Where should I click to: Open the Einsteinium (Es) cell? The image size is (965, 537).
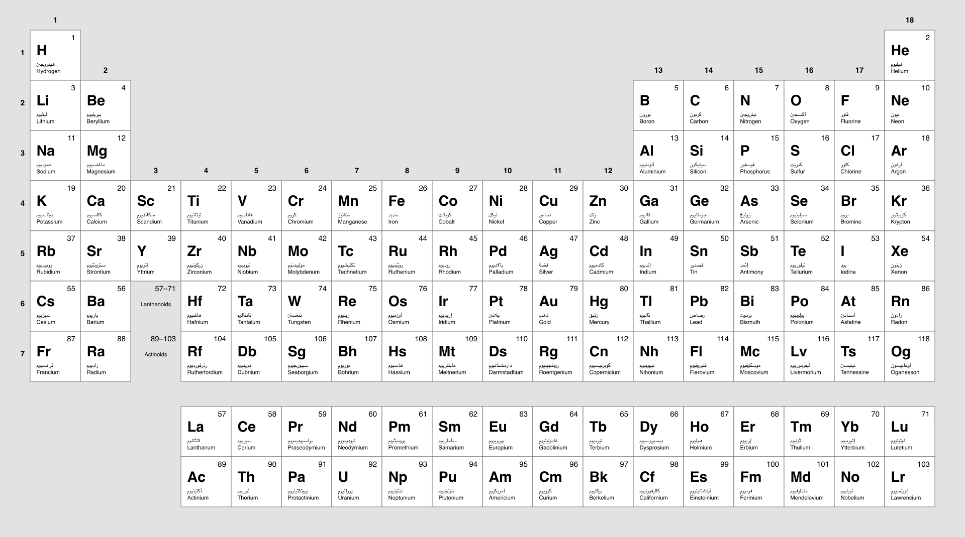[x=709, y=482]
